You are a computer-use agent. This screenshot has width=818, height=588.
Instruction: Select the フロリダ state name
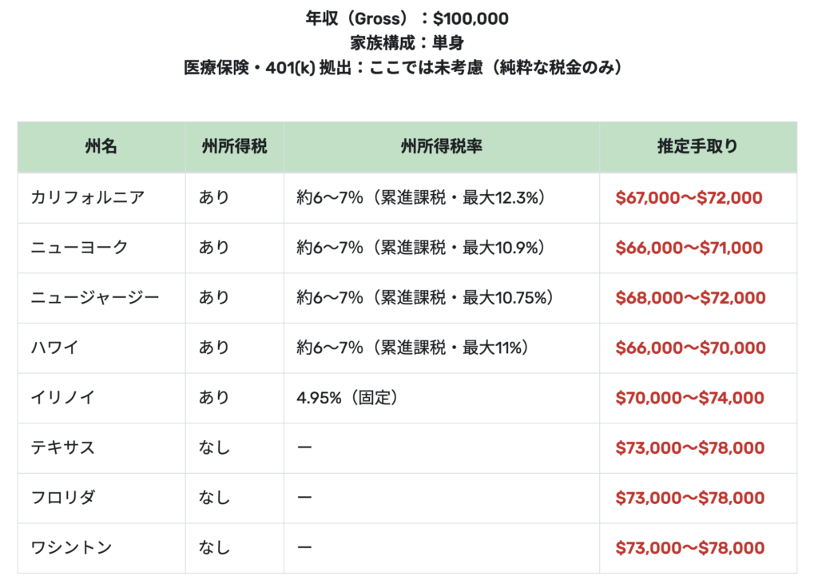click(x=63, y=498)
